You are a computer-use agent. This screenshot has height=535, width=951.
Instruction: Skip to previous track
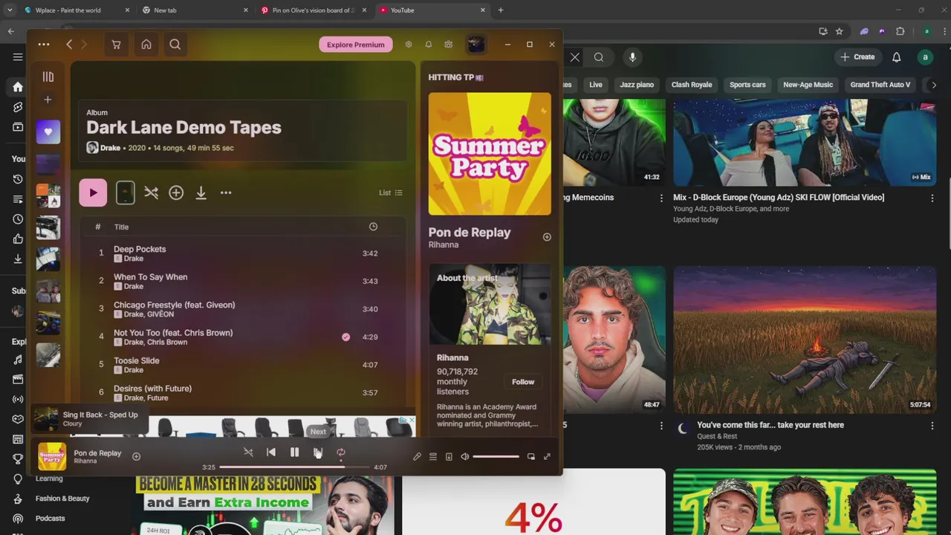pyautogui.click(x=271, y=452)
